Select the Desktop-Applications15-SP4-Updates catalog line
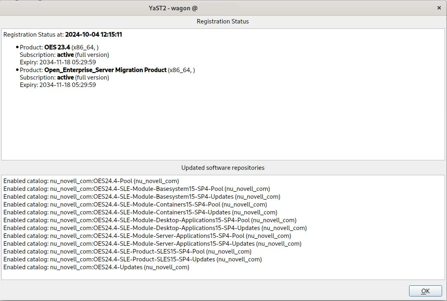 tap(155, 228)
